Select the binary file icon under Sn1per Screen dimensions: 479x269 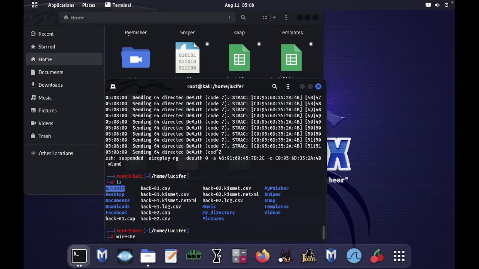pos(187,58)
